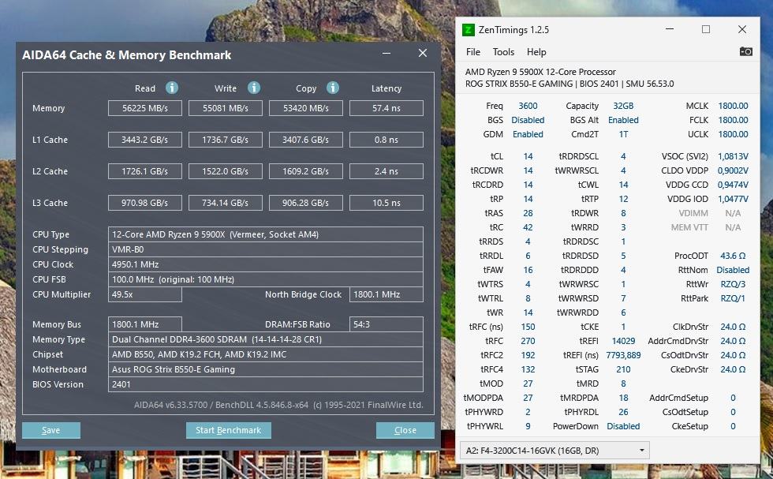This screenshot has width=773, height=479.
Task: Click the L2 Cache latency 2.4 ns field
Action: [386, 171]
